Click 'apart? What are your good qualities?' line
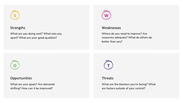The image size is (183, 103). (34, 38)
